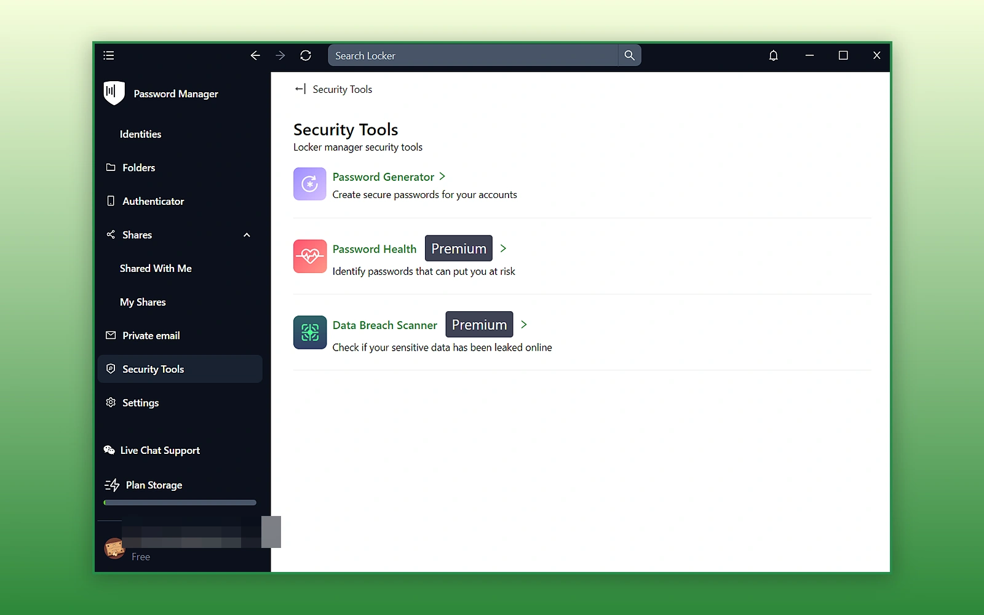Select Security Tools sidebar item
This screenshot has height=615, width=984.
tap(180, 369)
